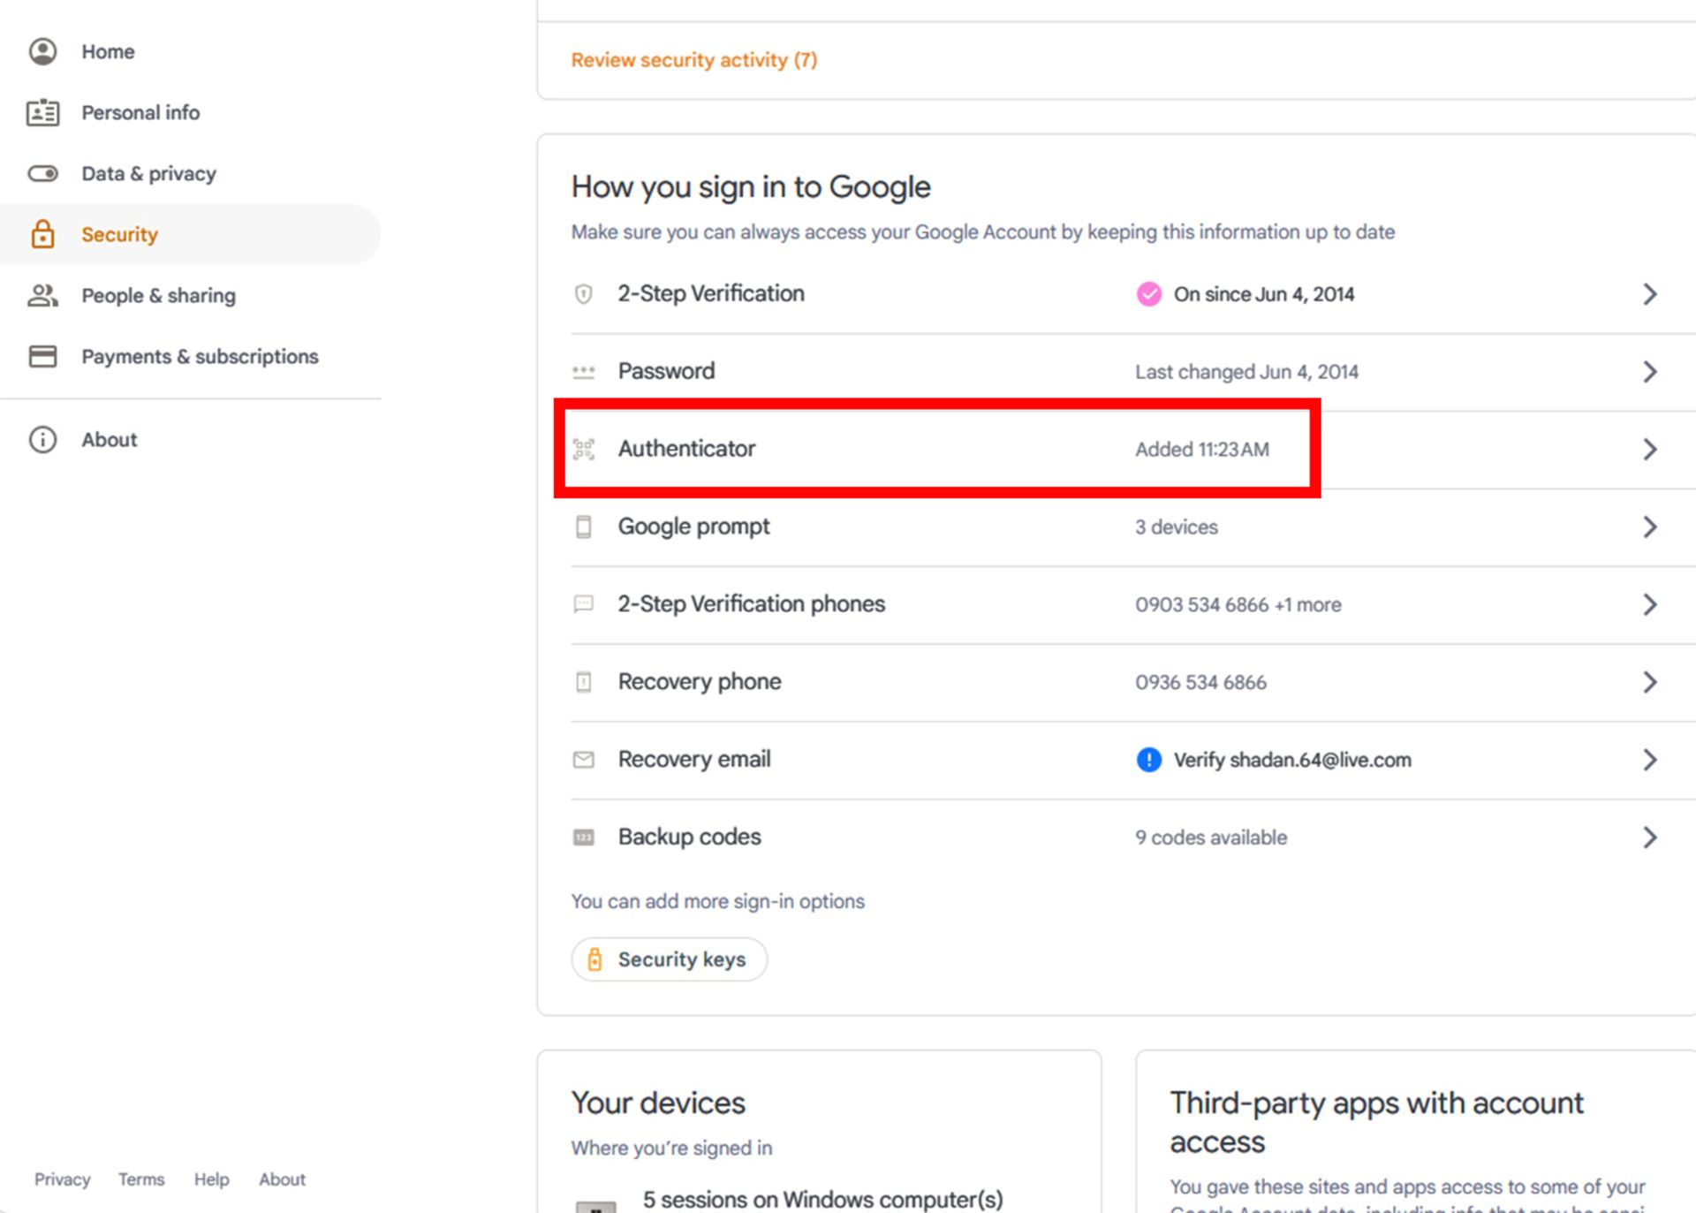Click the Google prompt phone icon
Image resolution: width=1696 pixels, height=1213 pixels.
pyautogui.click(x=583, y=527)
